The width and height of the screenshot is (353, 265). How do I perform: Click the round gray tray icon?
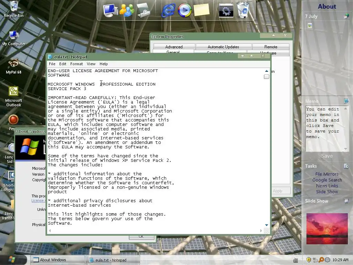[327, 260]
